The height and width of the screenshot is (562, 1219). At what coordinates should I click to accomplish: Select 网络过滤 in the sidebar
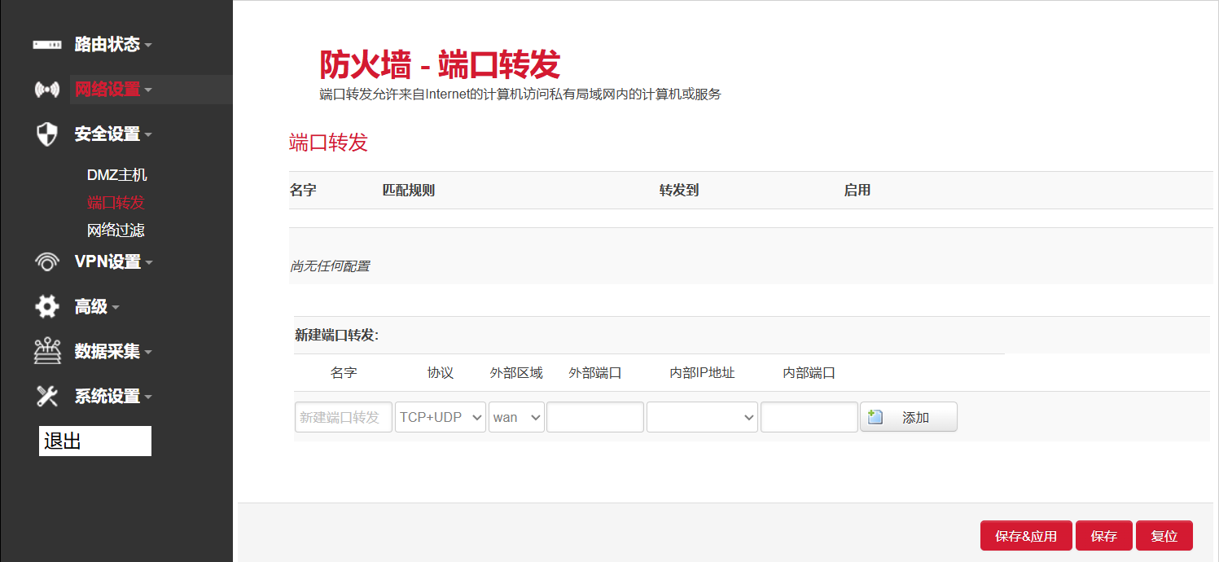116,231
